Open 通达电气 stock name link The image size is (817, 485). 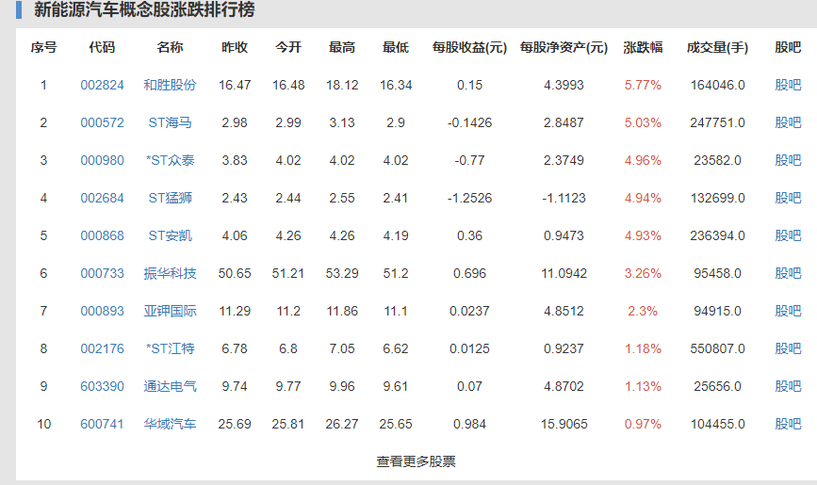click(170, 386)
